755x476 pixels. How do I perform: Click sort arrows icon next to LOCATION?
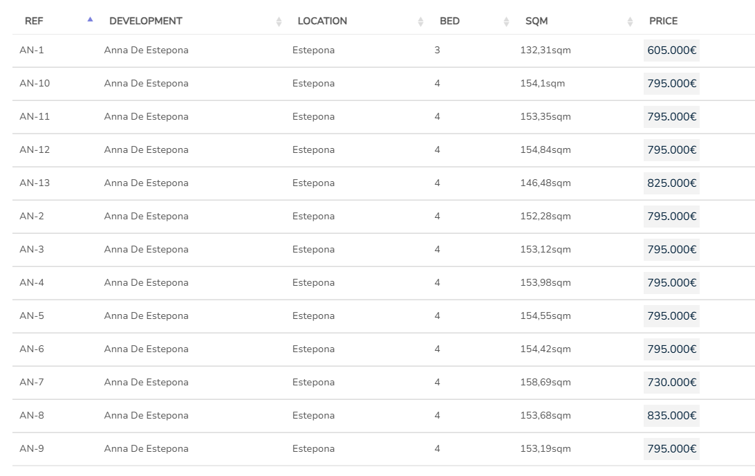(x=420, y=21)
